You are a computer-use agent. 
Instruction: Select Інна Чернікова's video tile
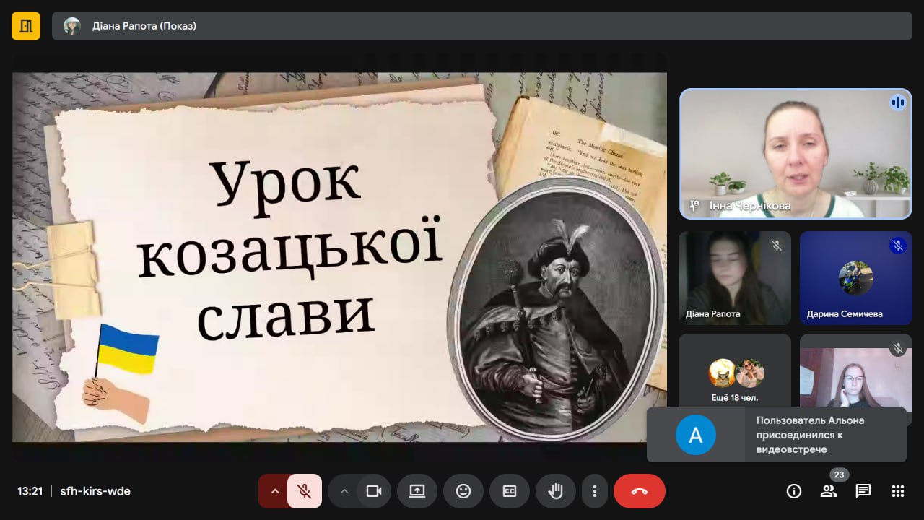click(x=796, y=153)
